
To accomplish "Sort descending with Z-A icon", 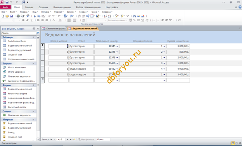I will (x=109, y=16).
